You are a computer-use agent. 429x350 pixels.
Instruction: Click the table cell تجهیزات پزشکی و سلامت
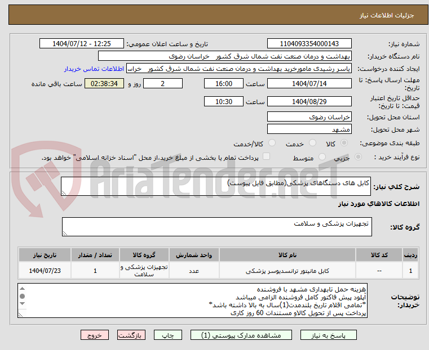point(144,271)
